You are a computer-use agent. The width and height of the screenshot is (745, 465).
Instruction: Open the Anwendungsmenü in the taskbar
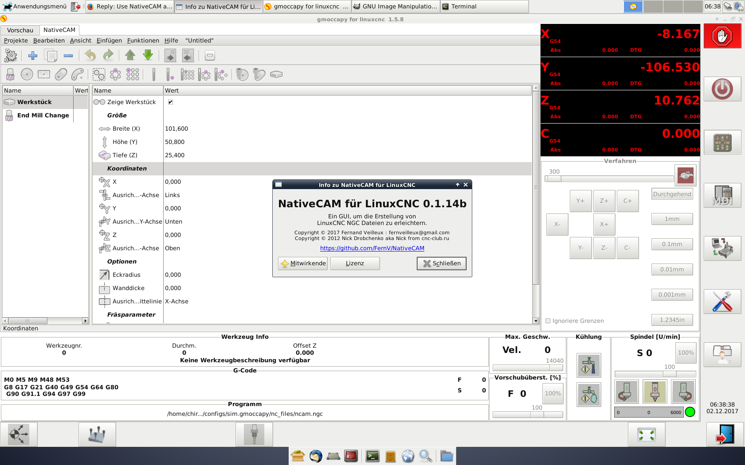pos(35,6)
